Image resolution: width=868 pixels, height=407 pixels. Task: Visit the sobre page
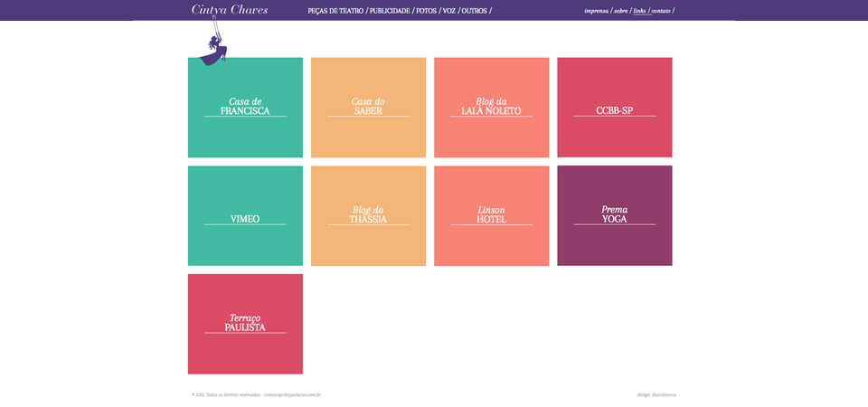click(620, 11)
